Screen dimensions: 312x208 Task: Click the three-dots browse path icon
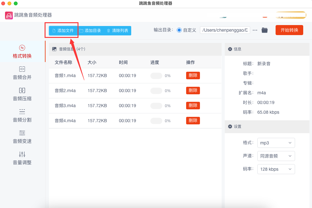pyautogui.click(x=255, y=30)
